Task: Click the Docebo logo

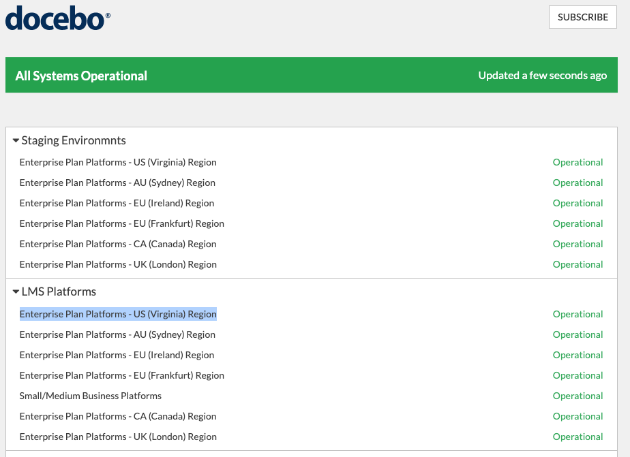Action: (58, 18)
